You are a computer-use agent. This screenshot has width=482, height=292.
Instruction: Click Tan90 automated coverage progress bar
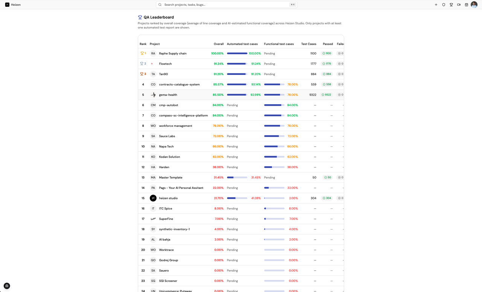click(237, 74)
